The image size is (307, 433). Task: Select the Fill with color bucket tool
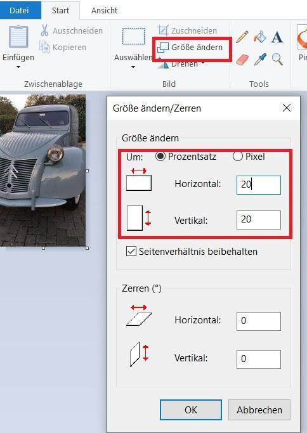[259, 37]
